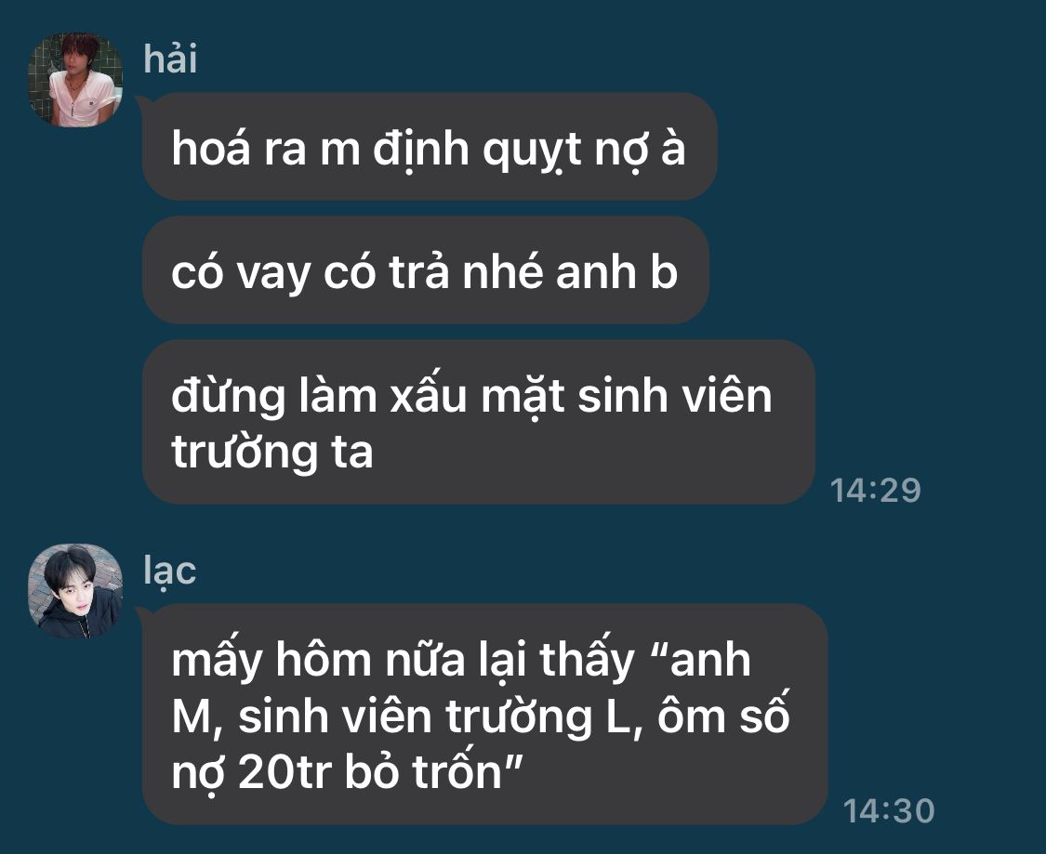Tap the sender name lạc
1046x854 pixels.
(169, 572)
